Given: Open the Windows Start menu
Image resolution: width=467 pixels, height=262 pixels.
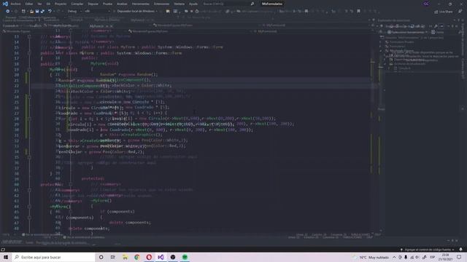Looking at the screenshot, I should [x=6, y=257].
